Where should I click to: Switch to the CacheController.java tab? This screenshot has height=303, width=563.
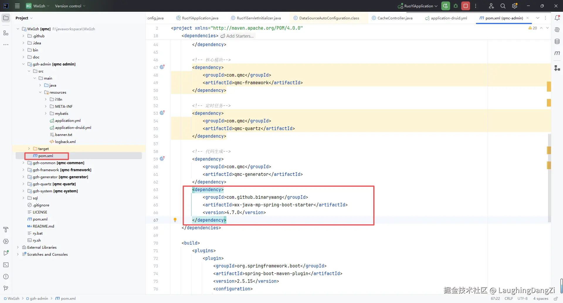click(395, 18)
